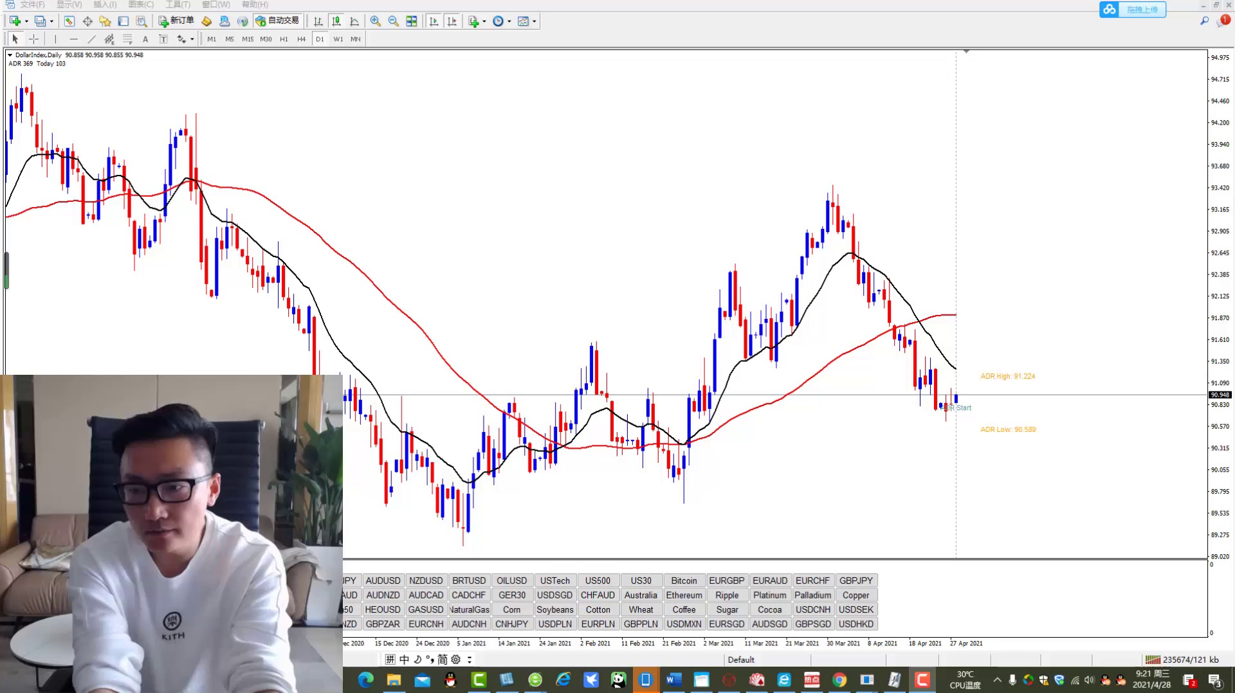Screen dimensions: 1235x693
Task: Tile chart windows icon
Action: coord(412,21)
